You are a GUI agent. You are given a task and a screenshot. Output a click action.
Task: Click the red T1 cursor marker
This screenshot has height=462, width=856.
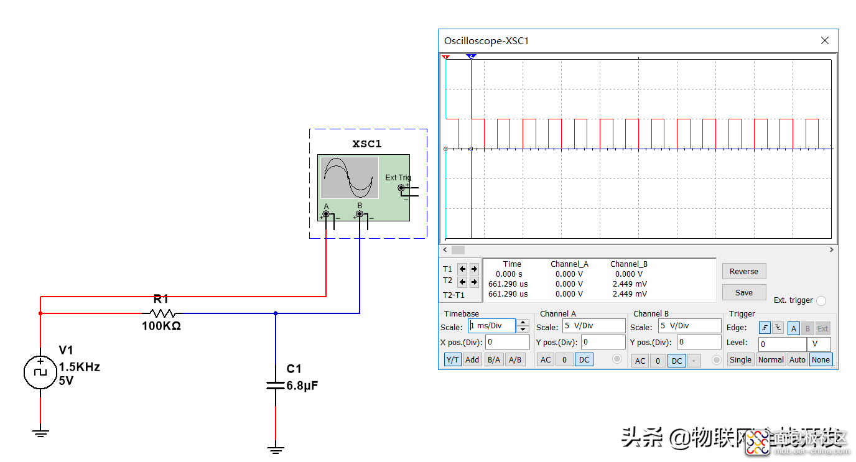tap(445, 57)
